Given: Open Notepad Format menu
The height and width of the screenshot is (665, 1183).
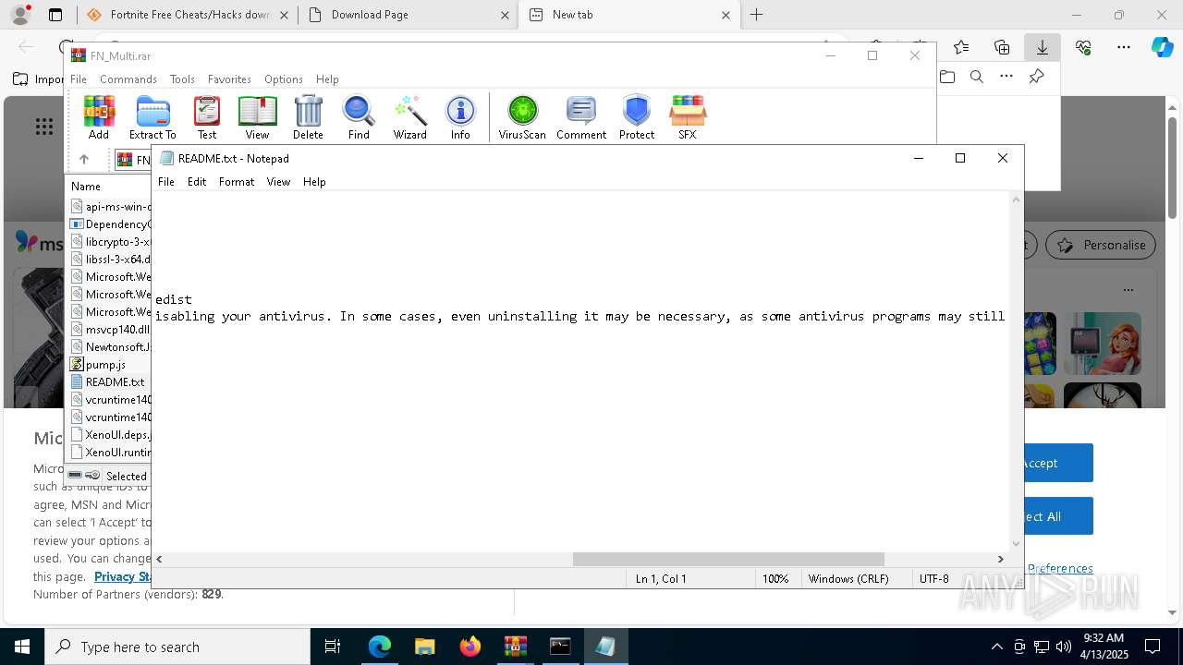Looking at the screenshot, I should click(237, 182).
